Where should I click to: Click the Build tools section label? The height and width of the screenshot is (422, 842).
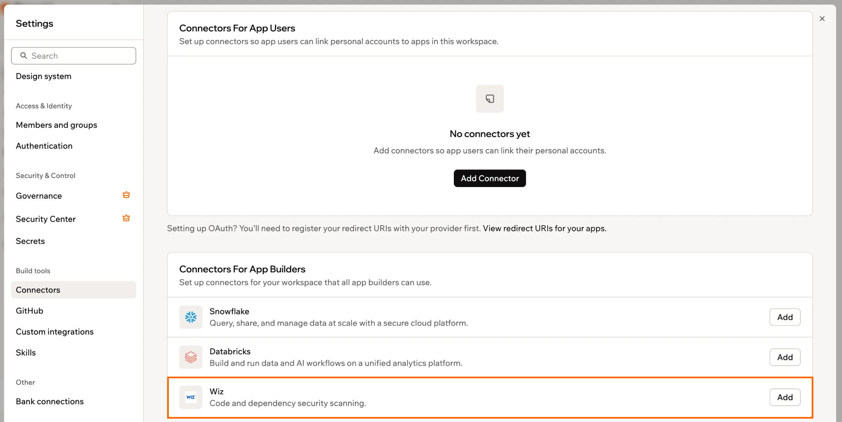tap(33, 271)
